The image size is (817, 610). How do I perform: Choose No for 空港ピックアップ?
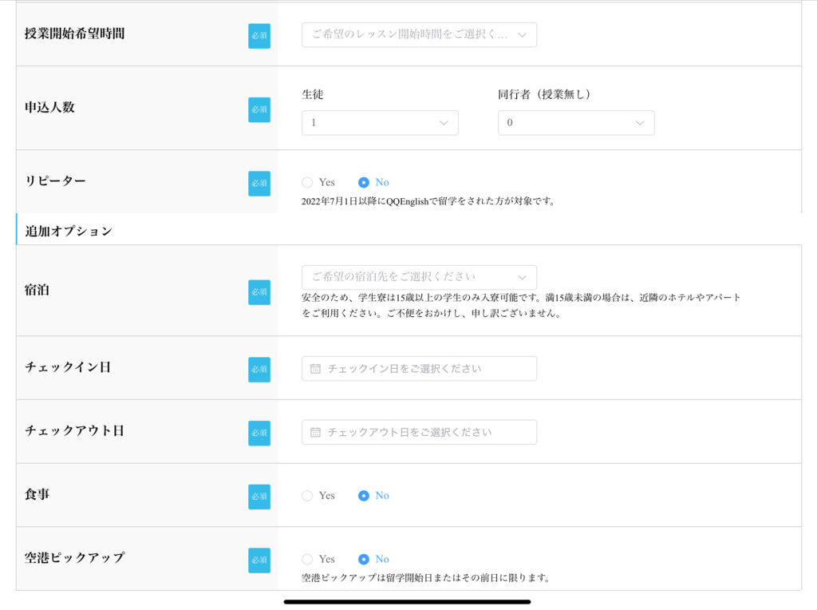click(364, 560)
